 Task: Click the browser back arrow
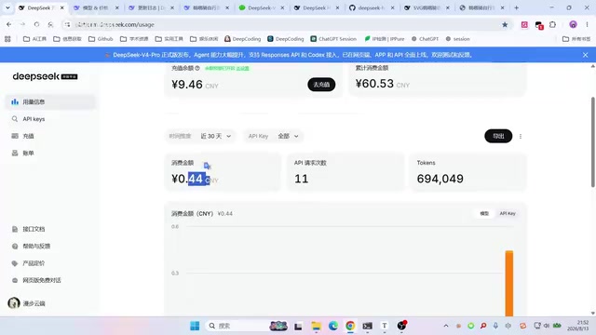[x=8, y=24]
